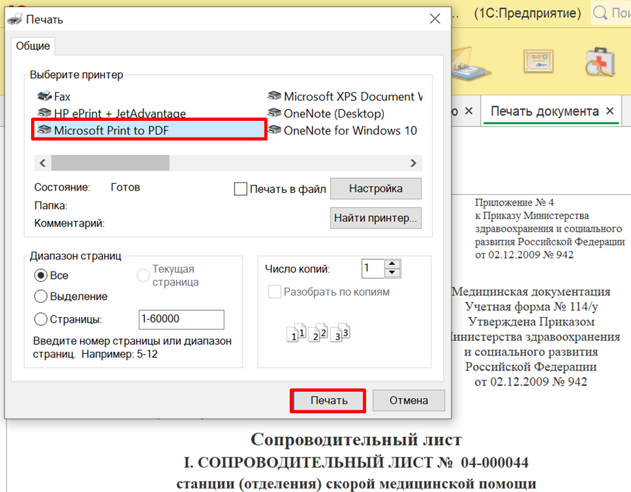Viewport: 631px width, 492px height.
Task: Click the certificate icon in 1C toolbar
Action: [x=539, y=63]
